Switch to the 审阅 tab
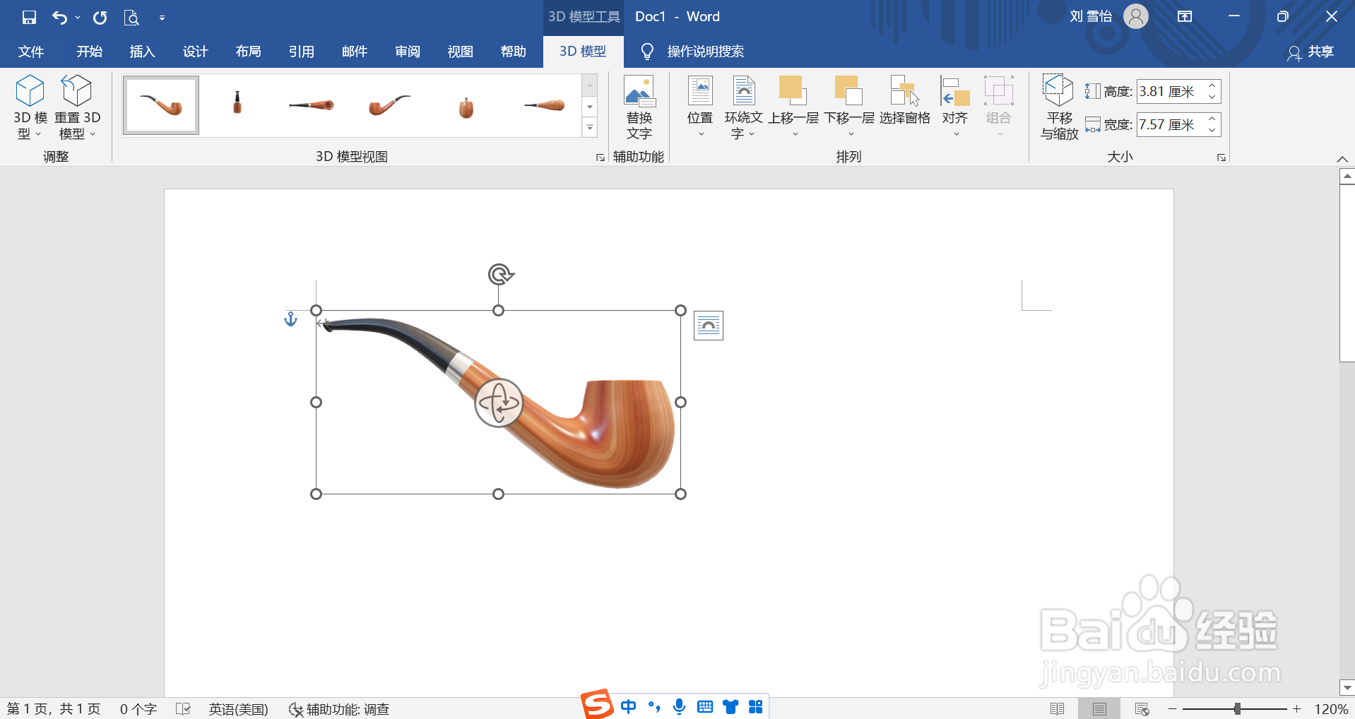Image resolution: width=1355 pixels, height=719 pixels. pos(407,52)
